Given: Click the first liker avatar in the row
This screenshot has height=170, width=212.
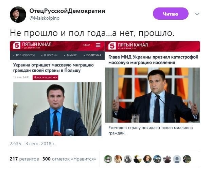Looking at the screenshot, I should point(108,159).
